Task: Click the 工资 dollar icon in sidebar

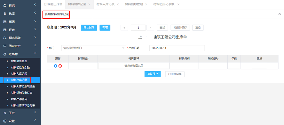Action: (x=5, y=113)
